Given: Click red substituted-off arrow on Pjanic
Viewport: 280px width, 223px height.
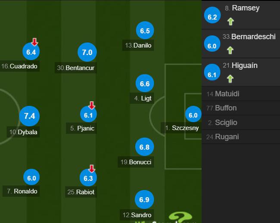Looking at the screenshot, I should coord(92,105).
